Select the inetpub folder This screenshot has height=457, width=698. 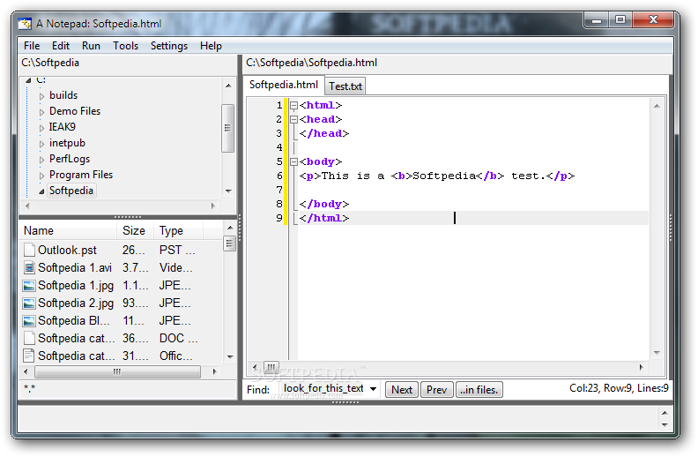click(67, 143)
